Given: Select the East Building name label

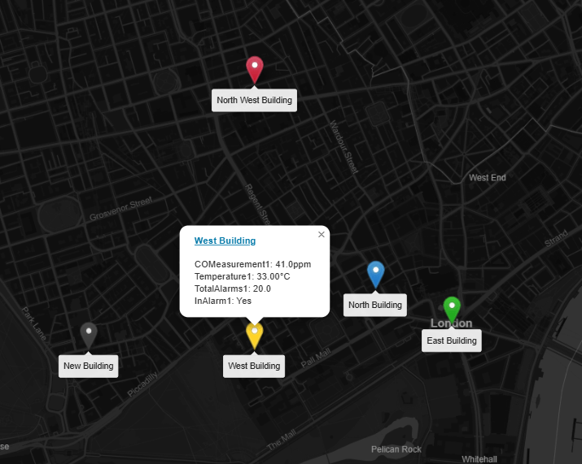Looking at the screenshot, I should pyautogui.click(x=452, y=340).
